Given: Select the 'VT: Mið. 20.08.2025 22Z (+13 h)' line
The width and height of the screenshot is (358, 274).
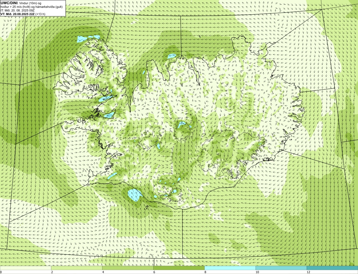Looking at the screenshot, I should [23, 14].
